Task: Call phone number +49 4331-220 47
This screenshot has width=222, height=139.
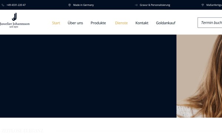Action: pyautogui.click(x=16, y=5)
